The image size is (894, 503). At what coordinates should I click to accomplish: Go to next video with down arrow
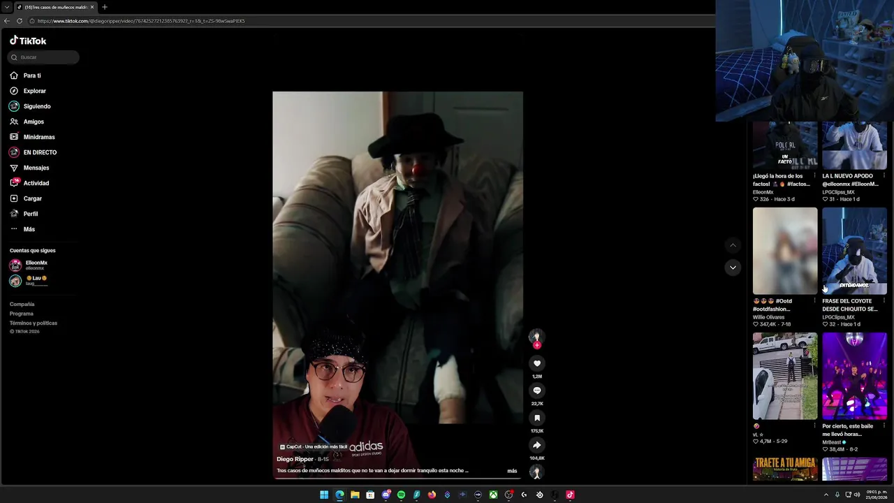[733, 268]
